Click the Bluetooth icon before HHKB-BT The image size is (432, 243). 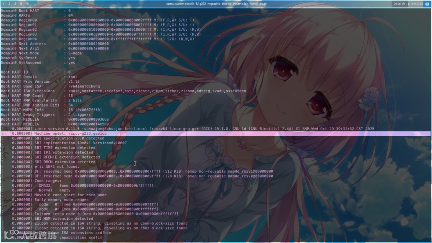pos(408,4)
